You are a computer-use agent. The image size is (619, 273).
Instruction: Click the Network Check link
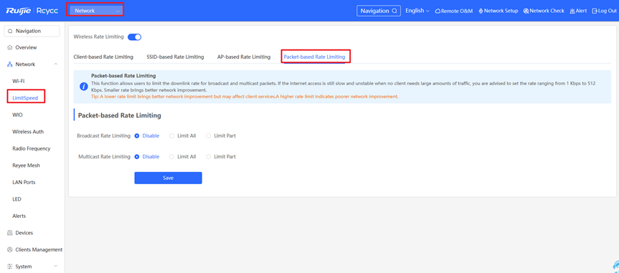(544, 11)
